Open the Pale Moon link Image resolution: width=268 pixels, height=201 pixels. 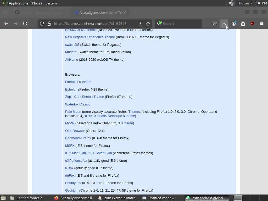tap(73, 111)
